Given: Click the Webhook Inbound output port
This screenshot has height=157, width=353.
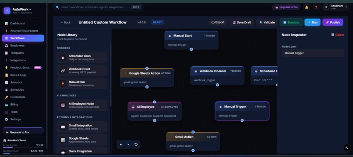Looking at the screenshot, I should pos(217,85).
